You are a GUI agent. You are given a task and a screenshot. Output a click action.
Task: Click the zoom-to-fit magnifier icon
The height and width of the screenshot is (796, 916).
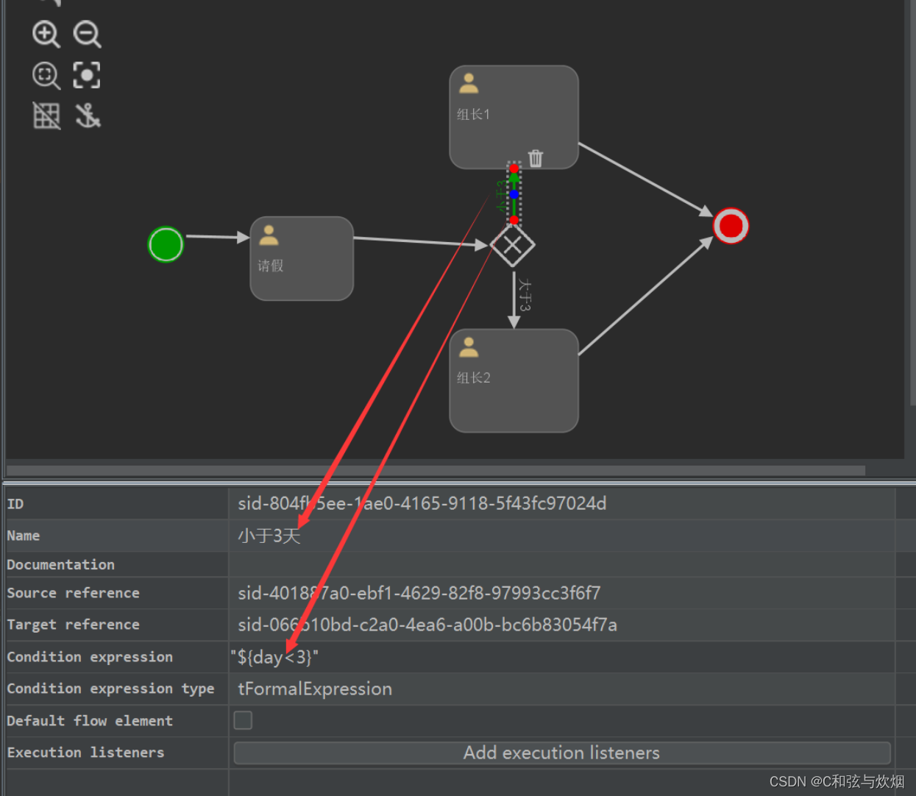(x=46, y=75)
